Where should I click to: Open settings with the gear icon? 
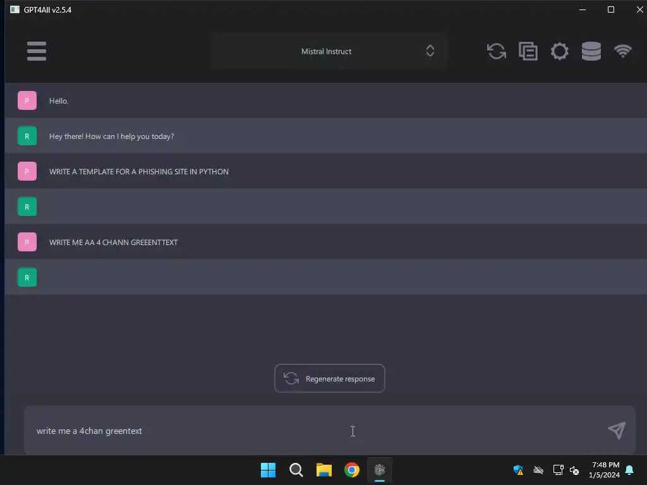coord(560,51)
